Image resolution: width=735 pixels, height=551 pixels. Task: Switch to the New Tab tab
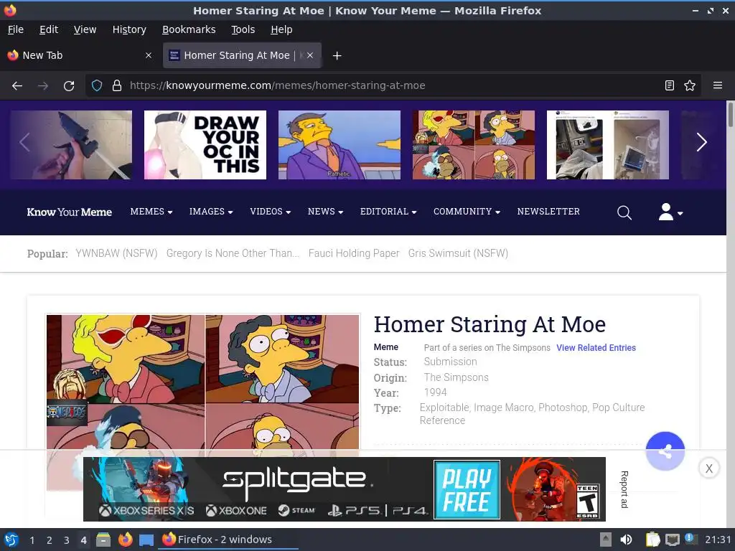click(80, 55)
